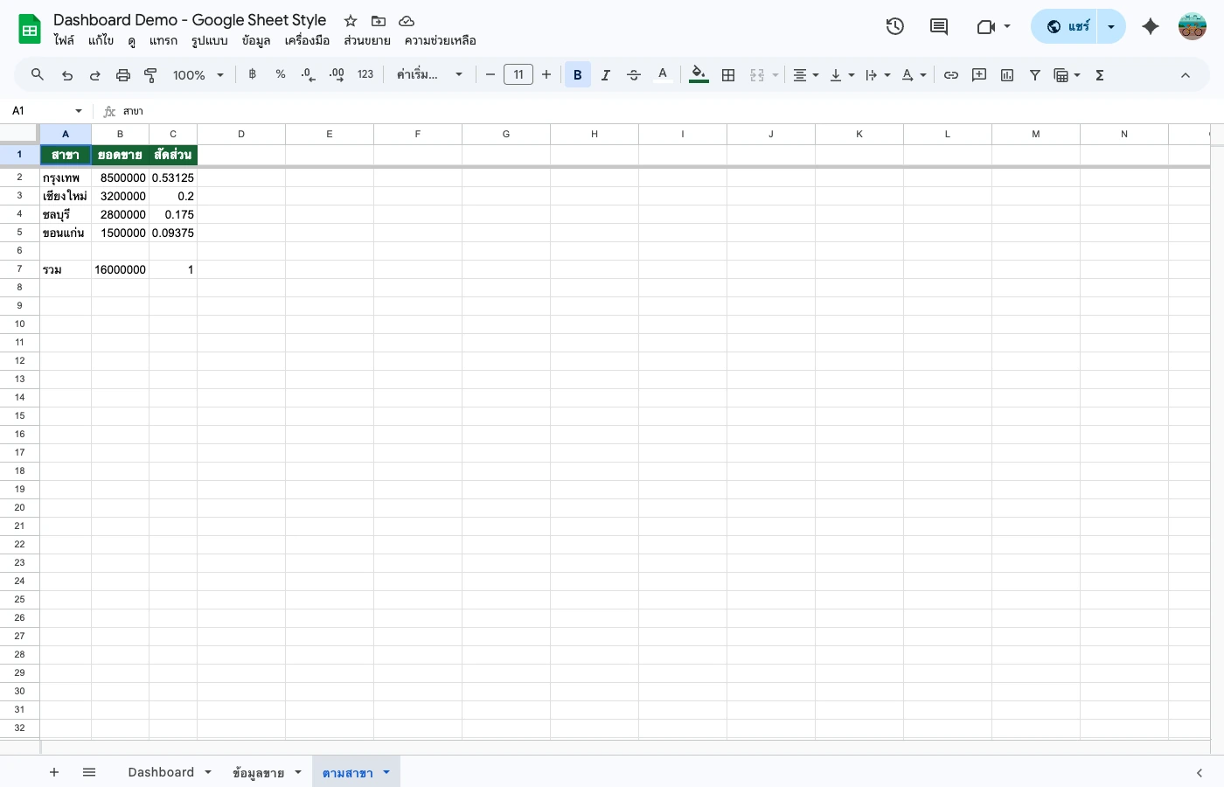Image resolution: width=1224 pixels, height=787 pixels.
Task: Insert a comment
Action: 979,74
